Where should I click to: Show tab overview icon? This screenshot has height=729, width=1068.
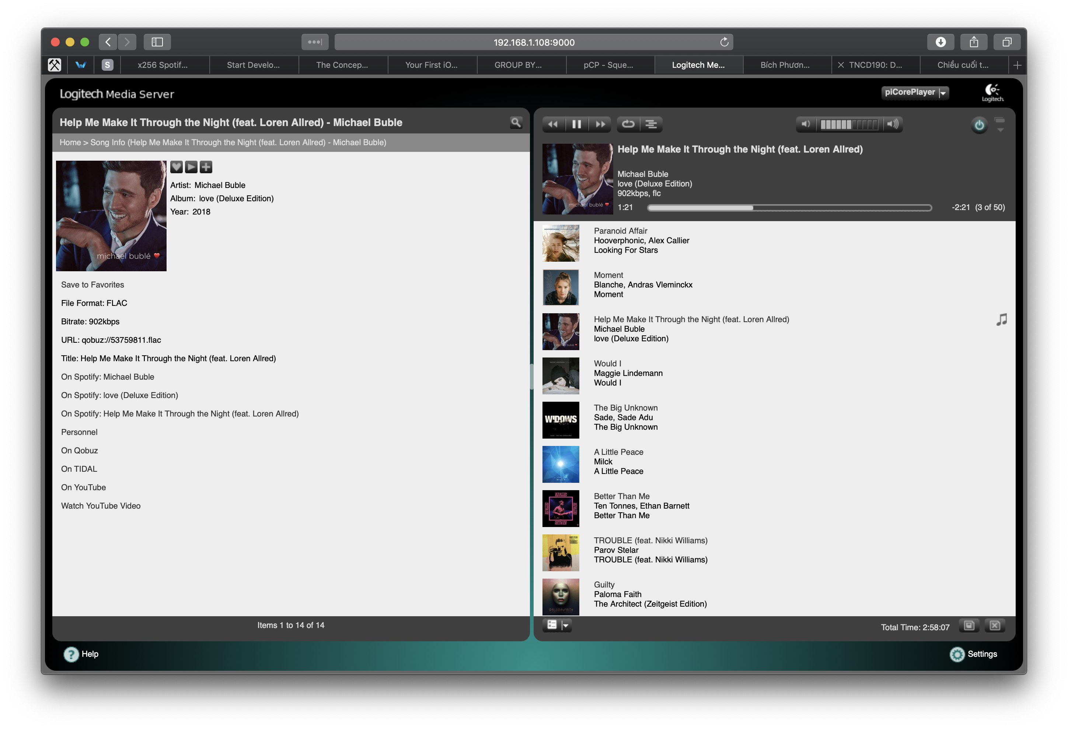(x=1006, y=42)
